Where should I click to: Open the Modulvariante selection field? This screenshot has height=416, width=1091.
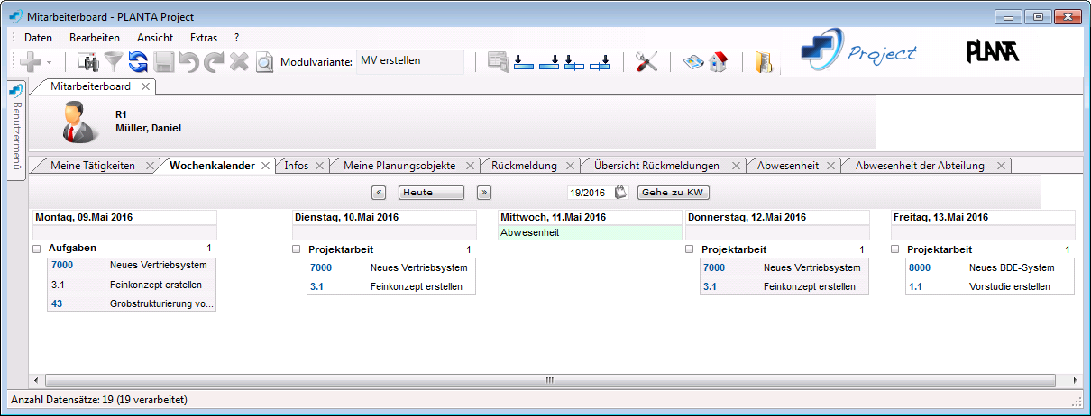[410, 61]
